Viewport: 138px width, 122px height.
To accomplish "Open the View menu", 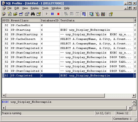I will point(25,8).
